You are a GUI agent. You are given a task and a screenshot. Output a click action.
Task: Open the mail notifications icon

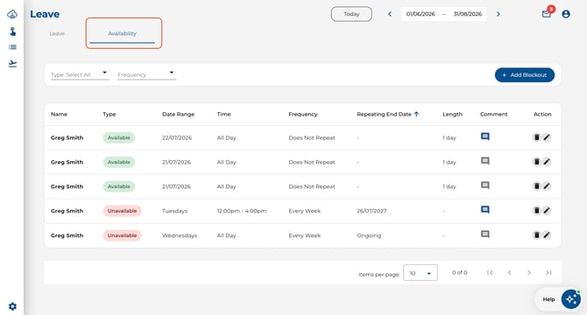coord(546,14)
